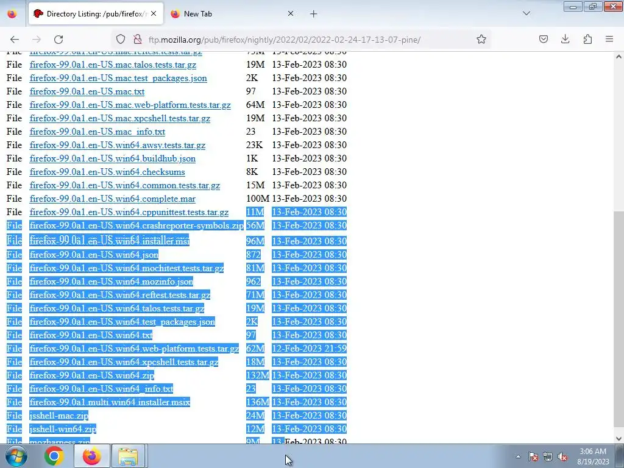
Task: View insecure connection lock icon info
Action: [x=138, y=39]
